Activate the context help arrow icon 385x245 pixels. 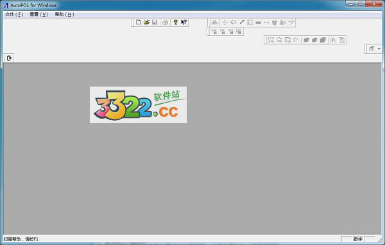pos(184,22)
